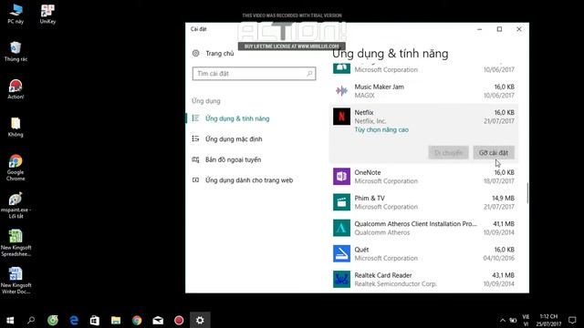Select Ứng dụng & tính năng menu

[237, 118]
